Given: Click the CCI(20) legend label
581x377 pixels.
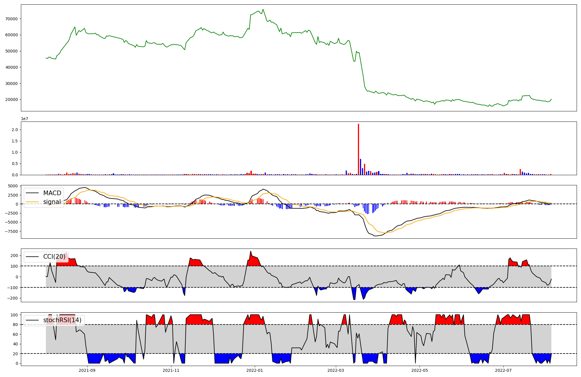Looking at the screenshot, I should 54,257.
